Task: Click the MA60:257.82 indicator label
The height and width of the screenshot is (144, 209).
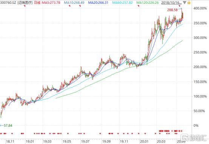Action: 122,3
